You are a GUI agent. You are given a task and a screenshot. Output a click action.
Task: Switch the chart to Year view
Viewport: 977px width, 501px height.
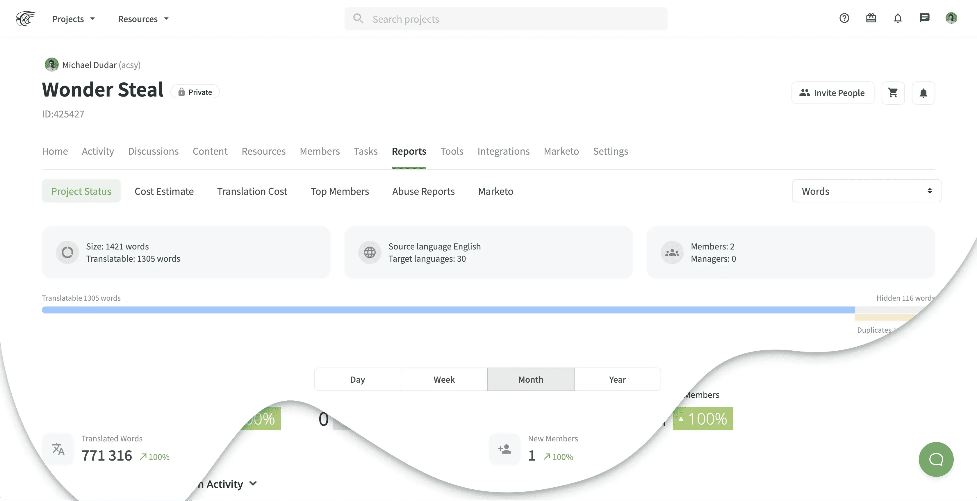coord(617,379)
